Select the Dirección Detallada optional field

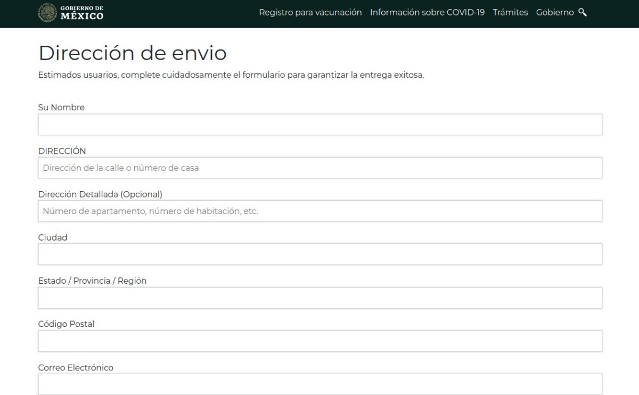click(x=319, y=211)
